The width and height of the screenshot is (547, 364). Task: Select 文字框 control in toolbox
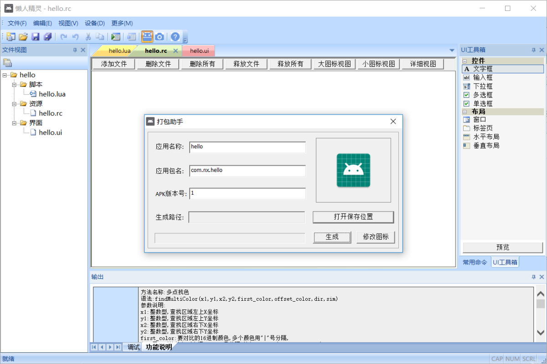503,69
